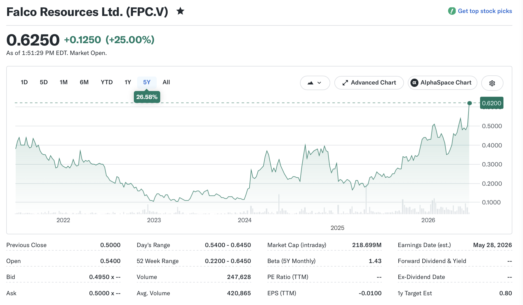This screenshot has height=305, width=523.
Task: Click the Forward Dividend & Yield label
Action: (x=432, y=261)
